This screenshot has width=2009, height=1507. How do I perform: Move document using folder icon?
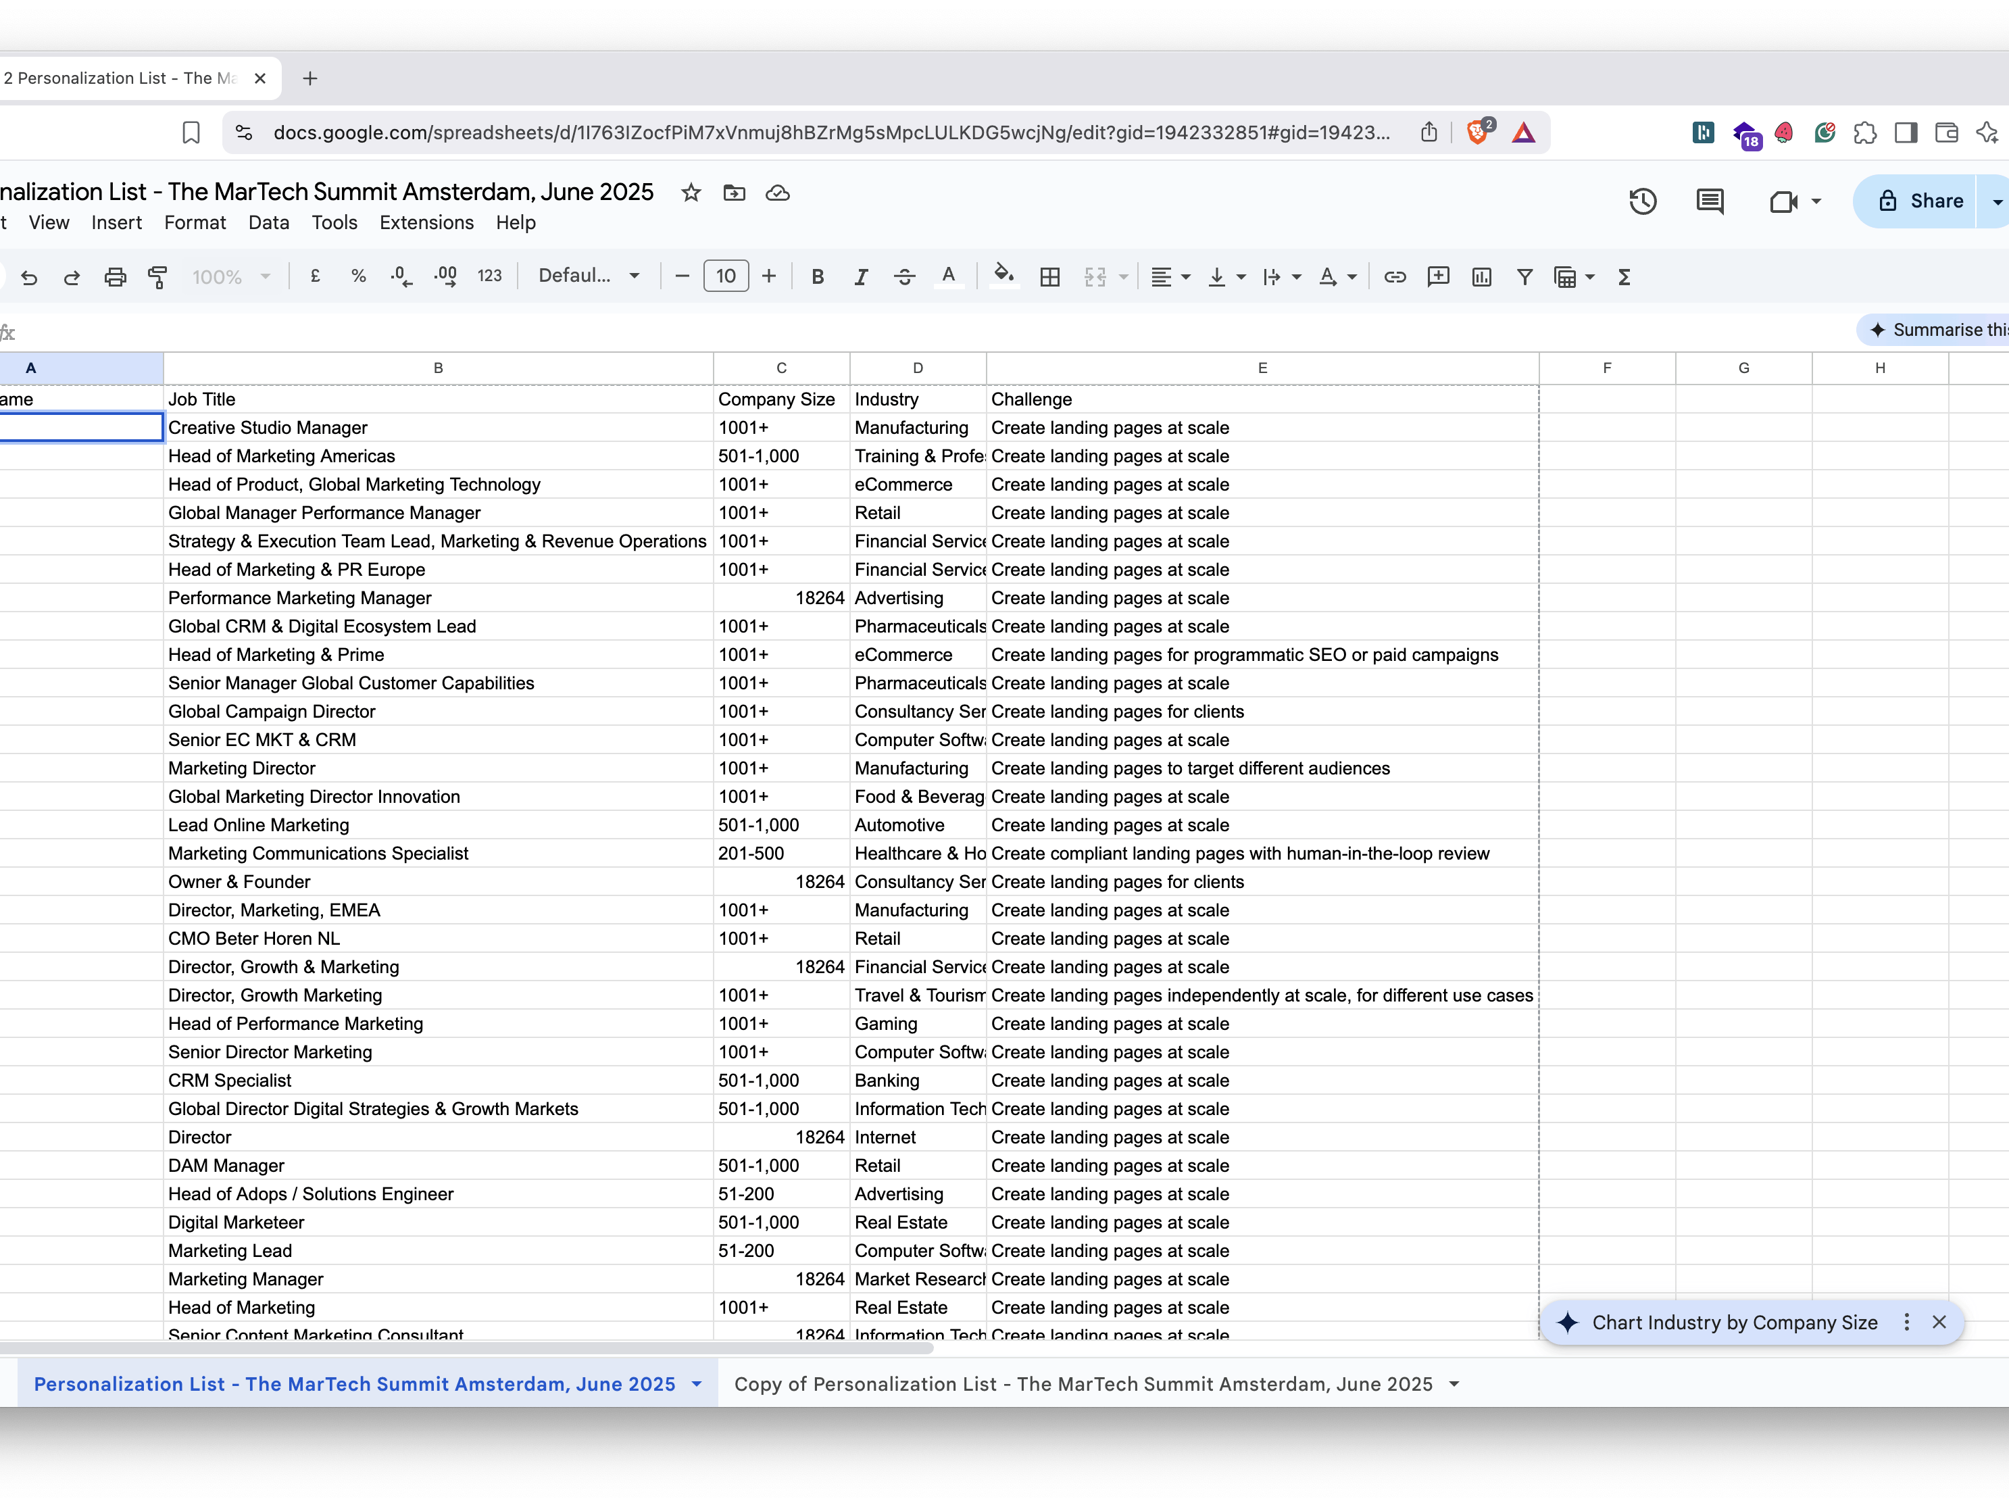[734, 193]
